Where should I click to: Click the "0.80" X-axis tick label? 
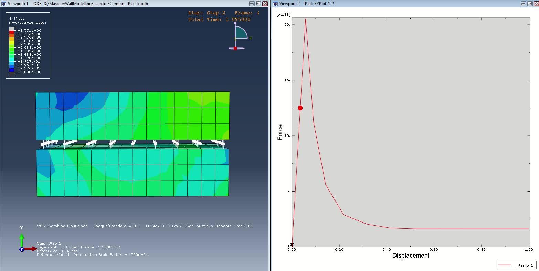pyautogui.click(x=482, y=250)
